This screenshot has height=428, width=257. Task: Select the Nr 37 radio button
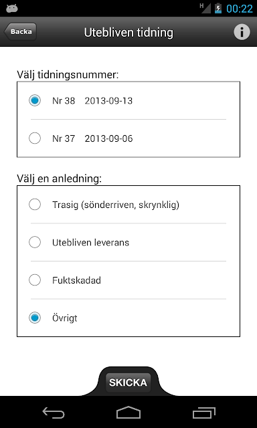click(x=35, y=138)
